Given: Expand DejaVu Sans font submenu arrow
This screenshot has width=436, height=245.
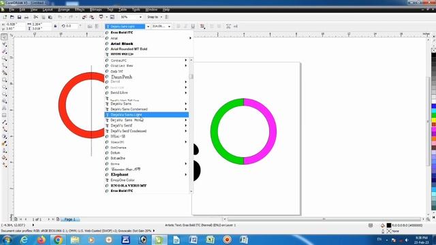Looking at the screenshot, I should 186,103.
